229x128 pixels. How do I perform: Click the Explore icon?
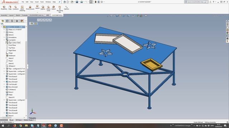coord(43,7)
